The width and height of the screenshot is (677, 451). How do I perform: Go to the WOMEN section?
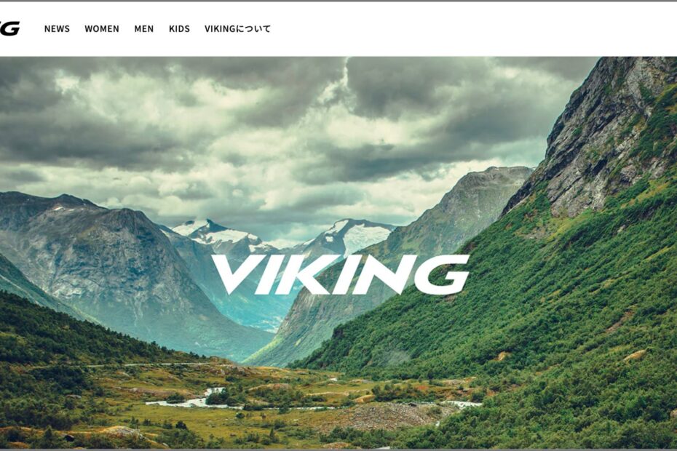(102, 29)
